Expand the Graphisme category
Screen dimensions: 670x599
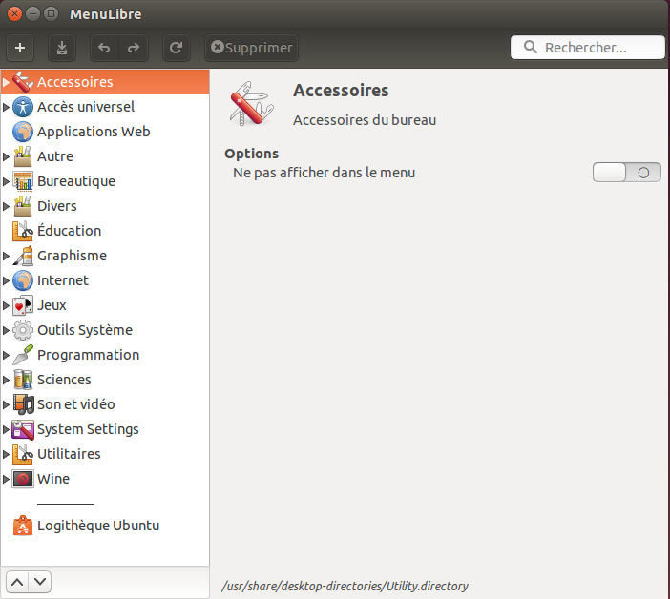pos(6,256)
